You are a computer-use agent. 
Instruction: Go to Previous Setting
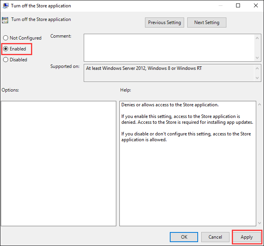coord(164,23)
